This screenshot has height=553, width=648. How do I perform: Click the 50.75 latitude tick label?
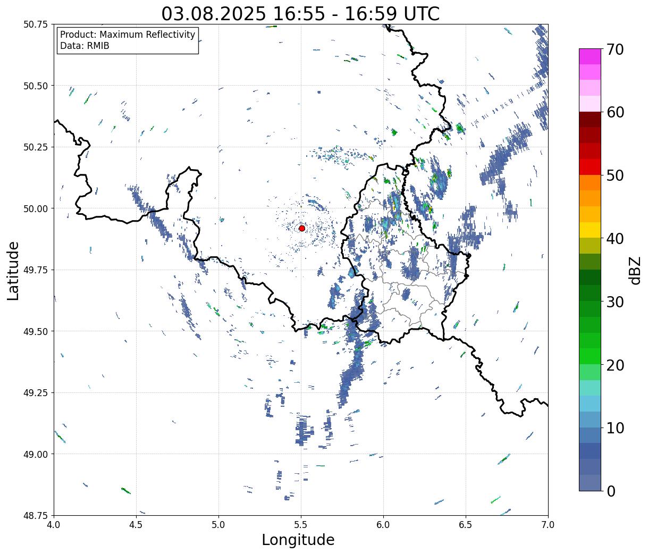point(36,24)
